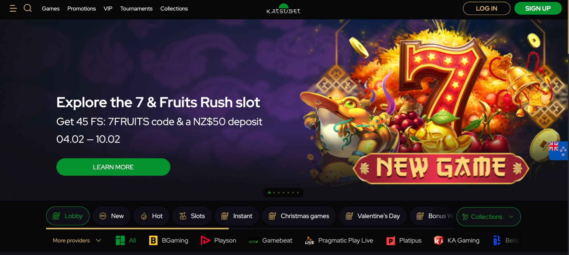Open the hamburger side menu

pos(13,9)
